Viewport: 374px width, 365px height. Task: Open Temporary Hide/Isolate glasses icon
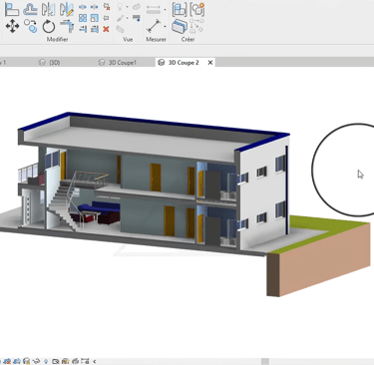(36, 361)
